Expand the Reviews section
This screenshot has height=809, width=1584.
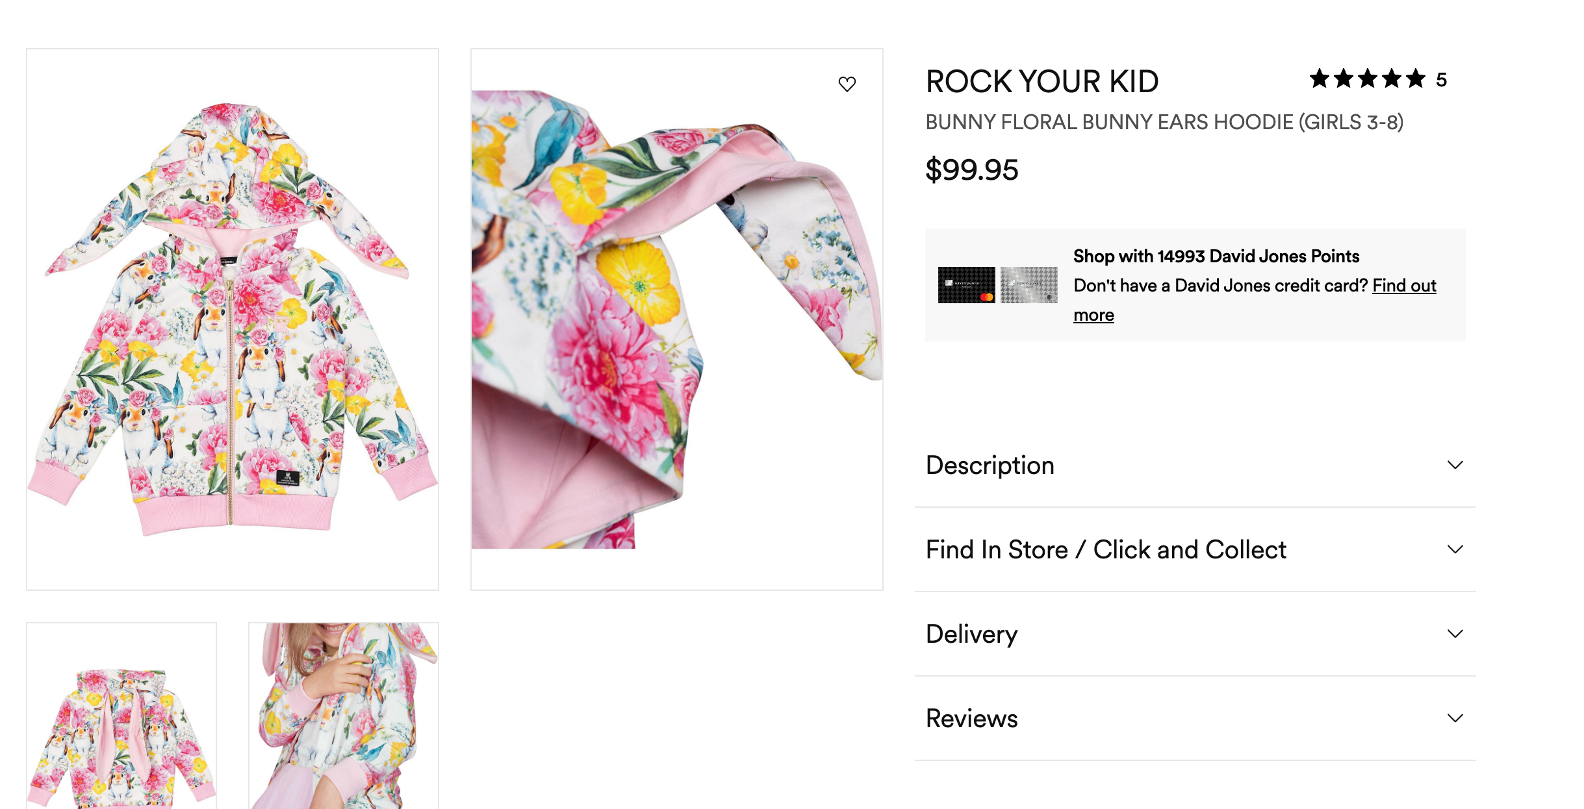click(x=1455, y=718)
